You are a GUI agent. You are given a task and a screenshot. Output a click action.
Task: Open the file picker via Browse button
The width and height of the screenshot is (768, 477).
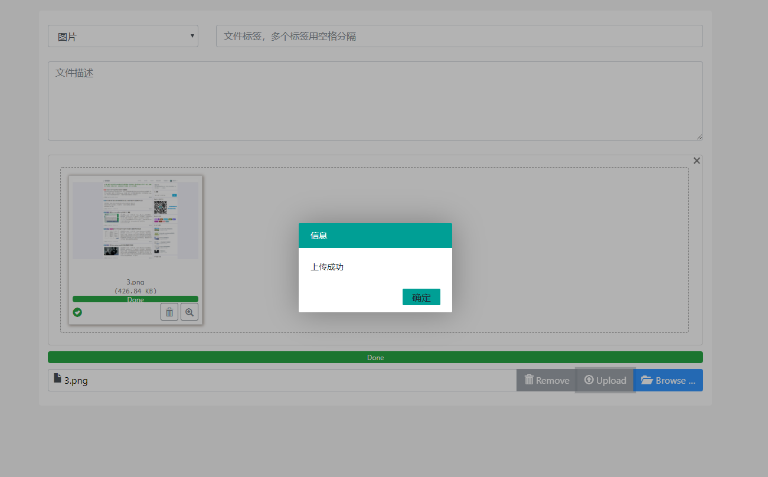(x=668, y=380)
